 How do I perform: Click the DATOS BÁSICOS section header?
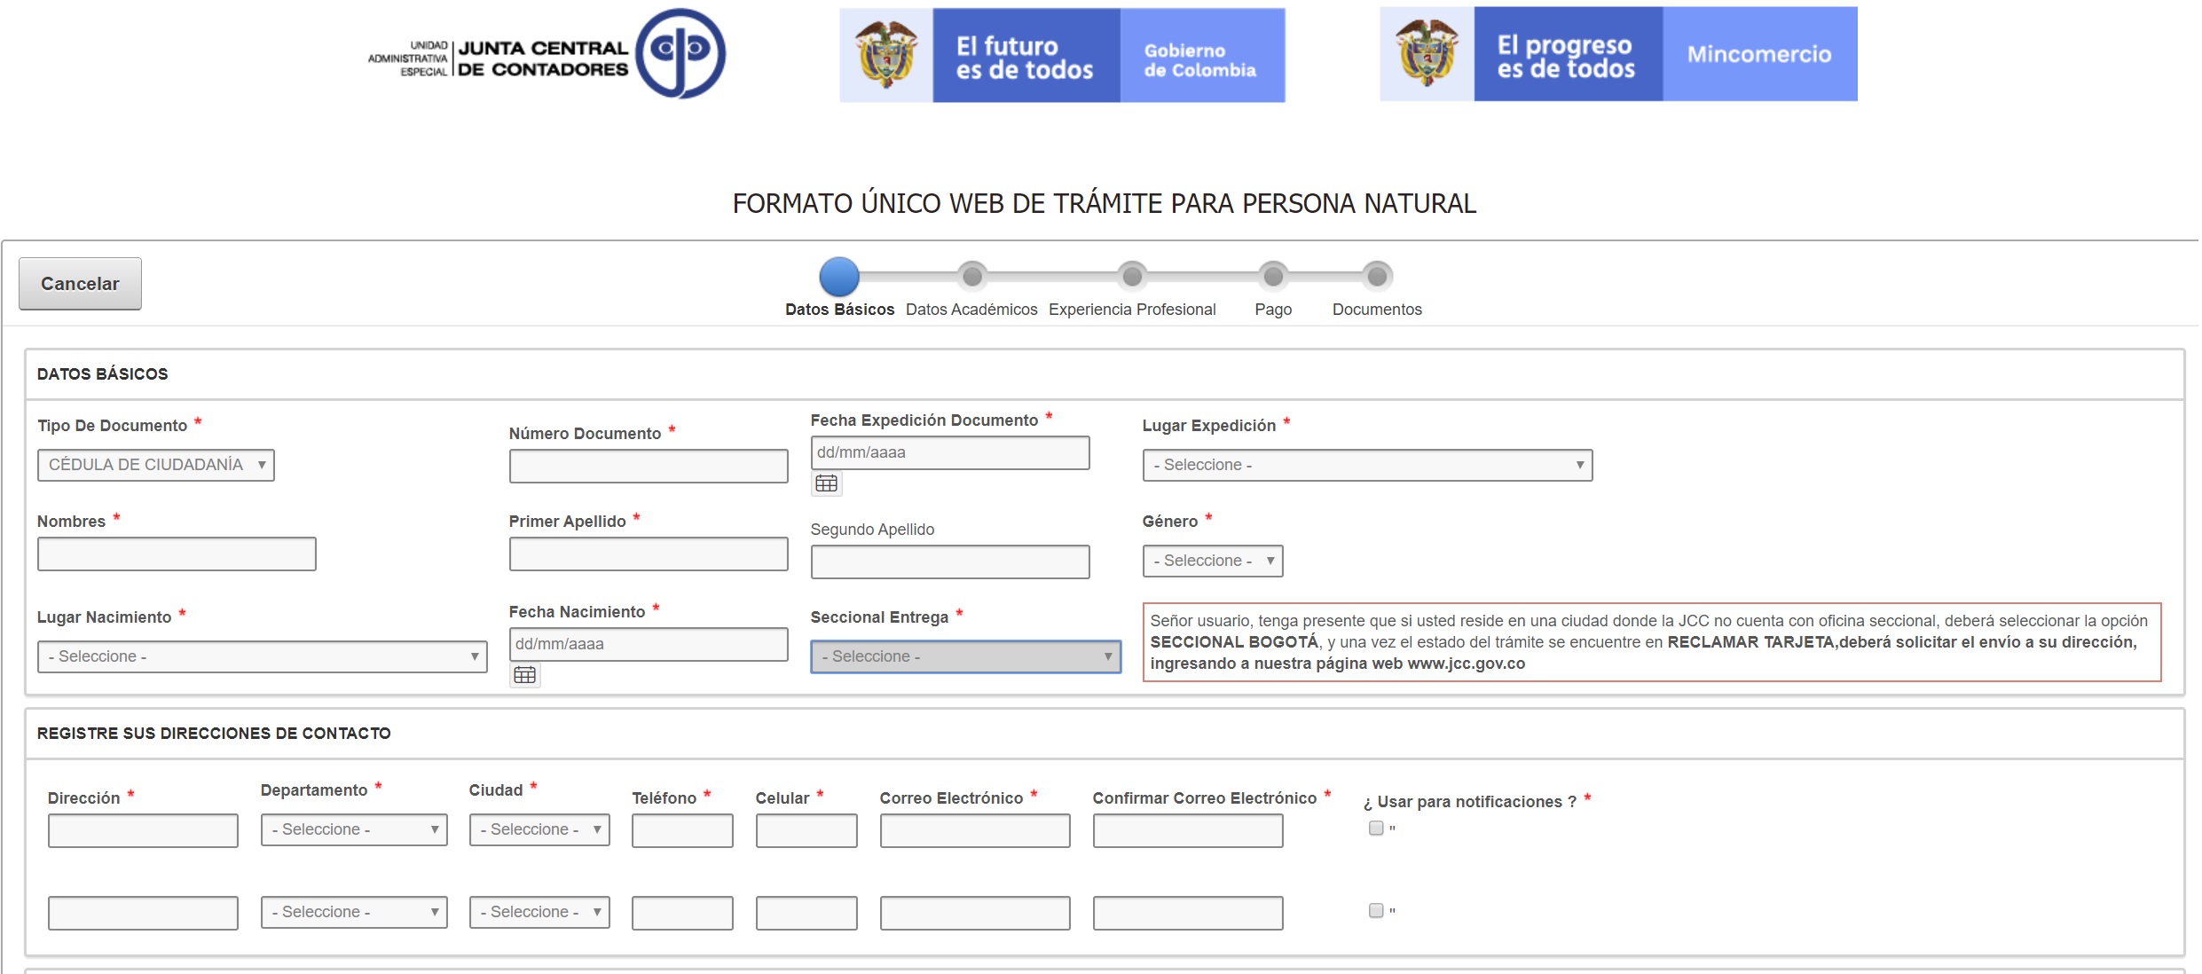[102, 374]
